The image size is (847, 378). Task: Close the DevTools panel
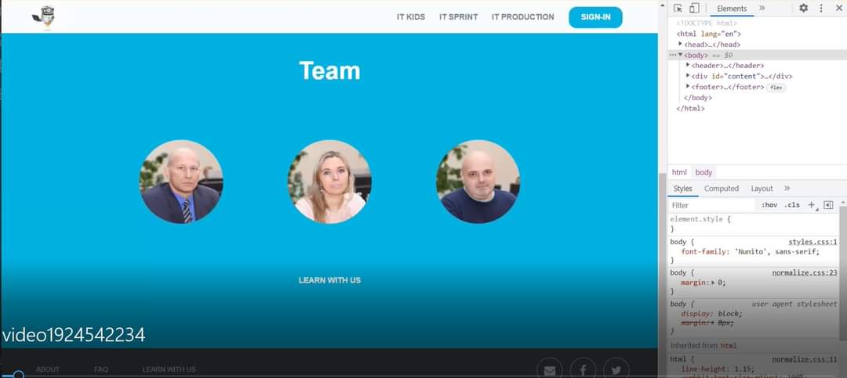coord(838,8)
